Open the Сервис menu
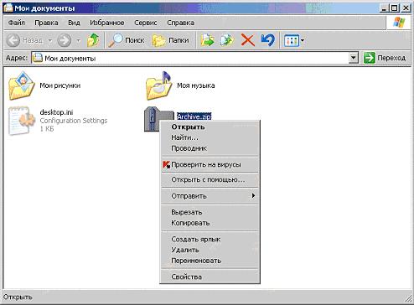Viewport: 414px width, 305px height. 146,23
